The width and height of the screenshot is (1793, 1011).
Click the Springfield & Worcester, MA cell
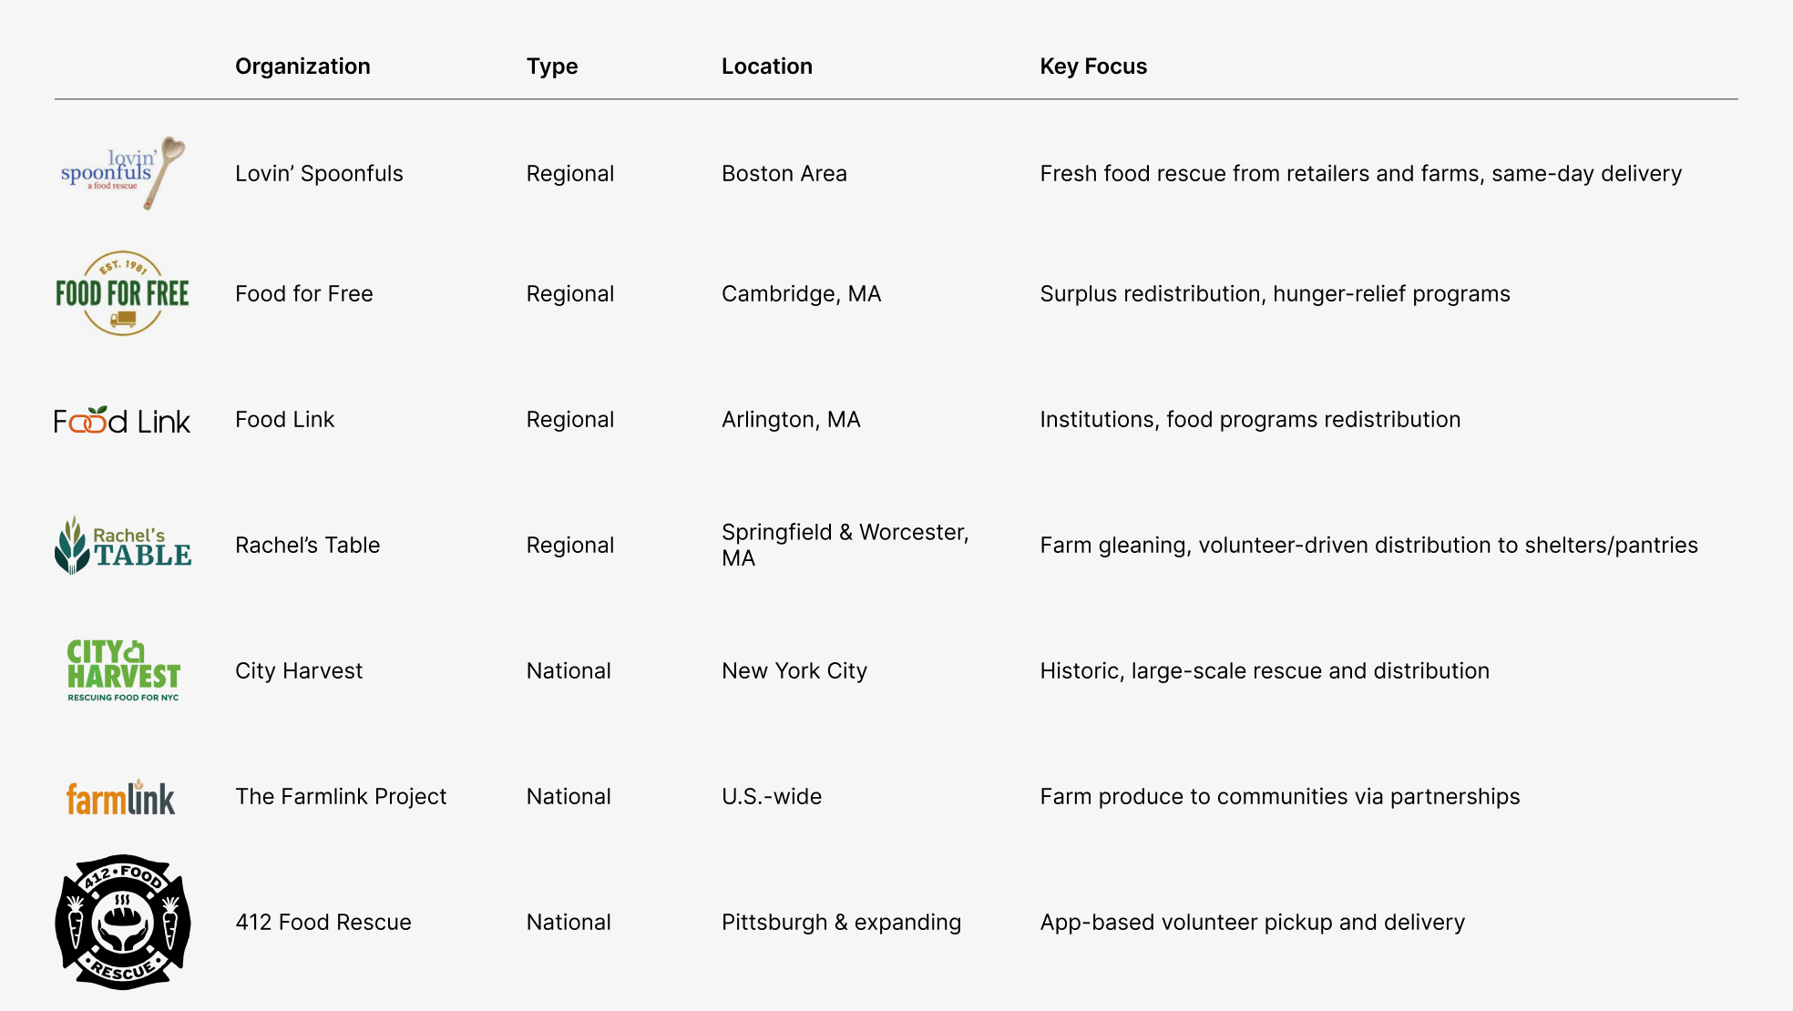click(845, 545)
